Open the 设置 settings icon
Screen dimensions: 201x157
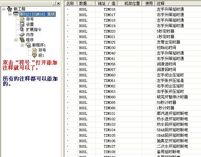tap(22, 25)
